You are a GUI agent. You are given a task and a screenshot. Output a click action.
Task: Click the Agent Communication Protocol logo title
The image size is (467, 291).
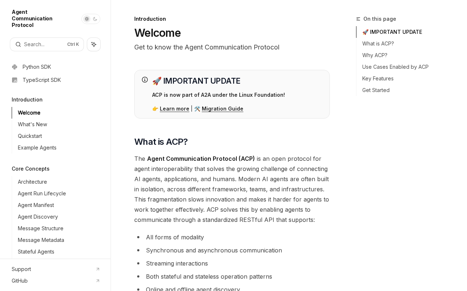pos(32,19)
